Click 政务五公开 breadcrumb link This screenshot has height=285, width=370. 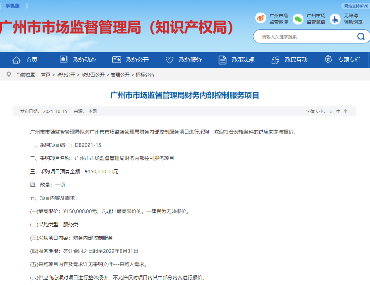(93, 75)
